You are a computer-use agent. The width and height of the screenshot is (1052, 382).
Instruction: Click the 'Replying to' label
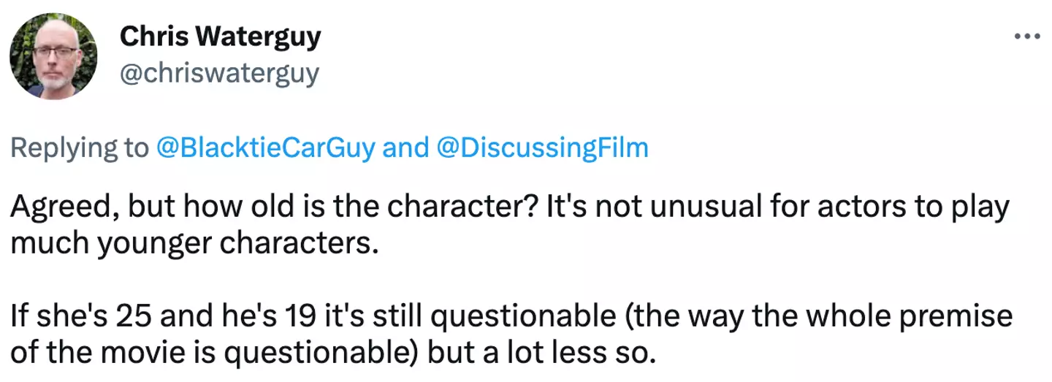pyautogui.click(x=79, y=148)
